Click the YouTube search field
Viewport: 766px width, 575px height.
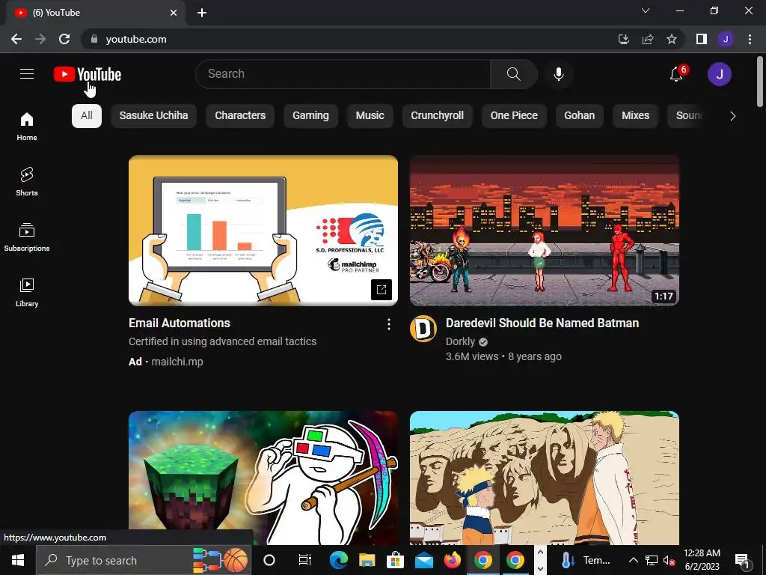pyautogui.click(x=343, y=74)
